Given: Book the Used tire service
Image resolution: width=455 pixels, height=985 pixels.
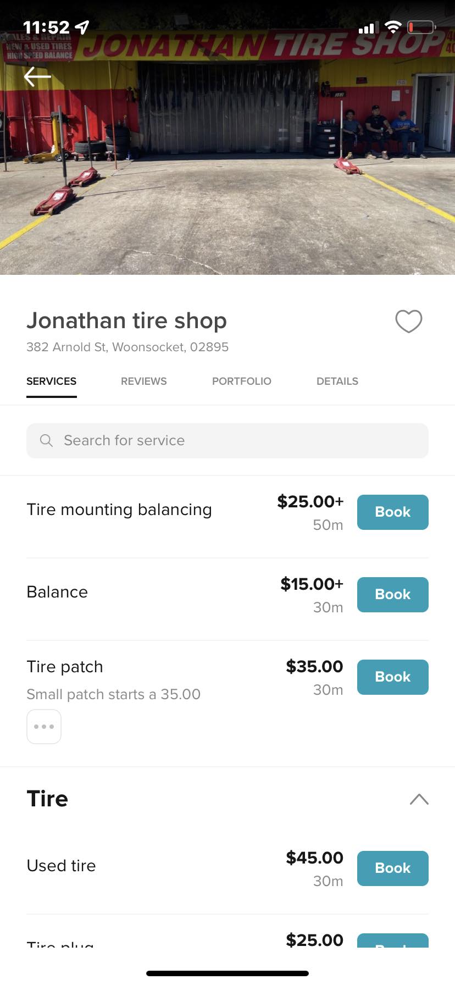Looking at the screenshot, I should point(392,868).
